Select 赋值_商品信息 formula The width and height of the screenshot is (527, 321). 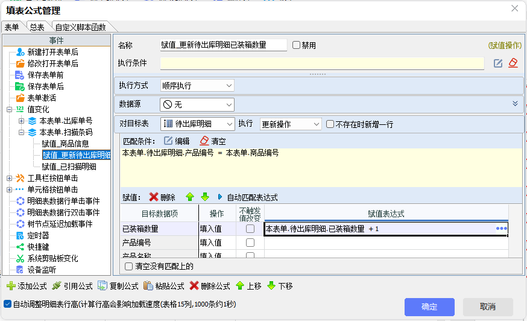tap(65, 144)
